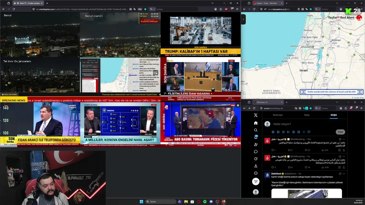Expand the Tzofar map side panel arrow
Viewport: 365px width, 205px height.
click(x=243, y=19)
